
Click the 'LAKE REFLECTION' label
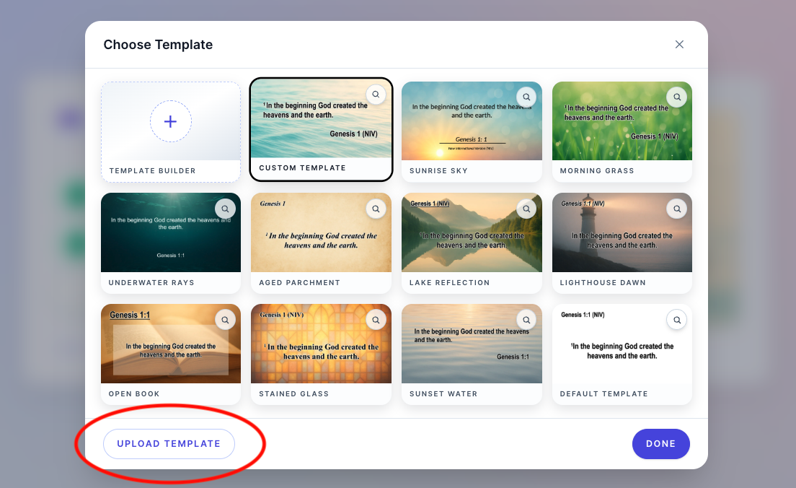click(450, 283)
